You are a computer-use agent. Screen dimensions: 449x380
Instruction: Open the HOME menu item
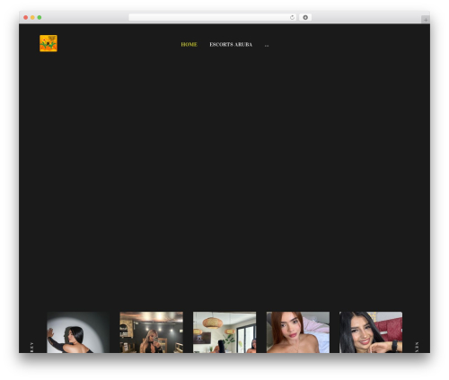[x=189, y=45]
